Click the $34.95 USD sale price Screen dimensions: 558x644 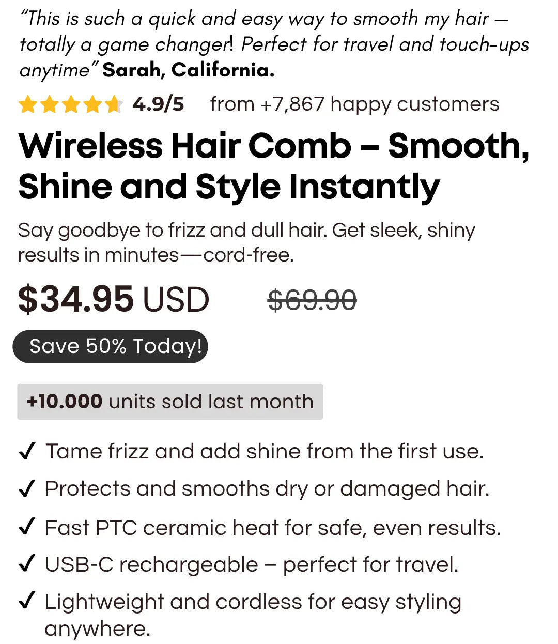pyautogui.click(x=114, y=299)
